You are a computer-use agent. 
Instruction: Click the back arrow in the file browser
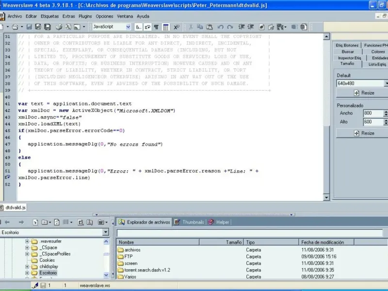pyautogui.click(x=7, y=222)
